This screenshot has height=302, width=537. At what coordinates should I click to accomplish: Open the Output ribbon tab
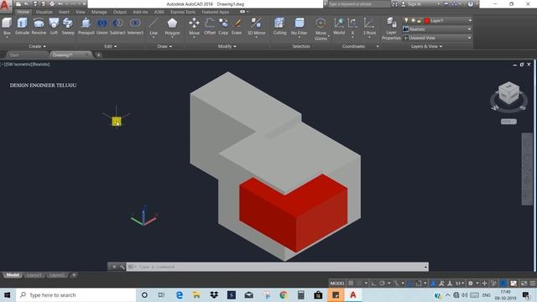coord(120,12)
